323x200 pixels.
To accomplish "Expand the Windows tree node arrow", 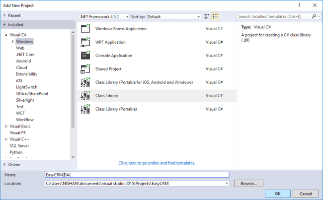I will pyautogui.click(x=13, y=42).
